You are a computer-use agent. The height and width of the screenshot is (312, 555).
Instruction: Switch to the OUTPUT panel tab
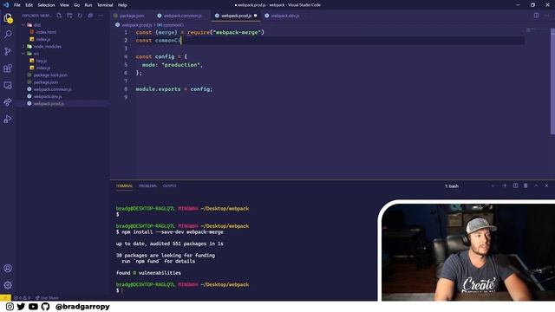coord(170,185)
